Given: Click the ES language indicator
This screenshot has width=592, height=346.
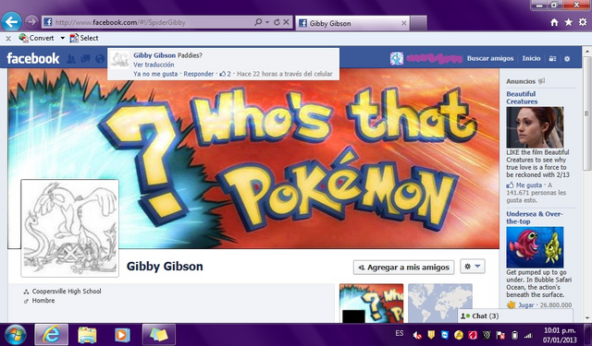Looking at the screenshot, I should pyautogui.click(x=399, y=333).
